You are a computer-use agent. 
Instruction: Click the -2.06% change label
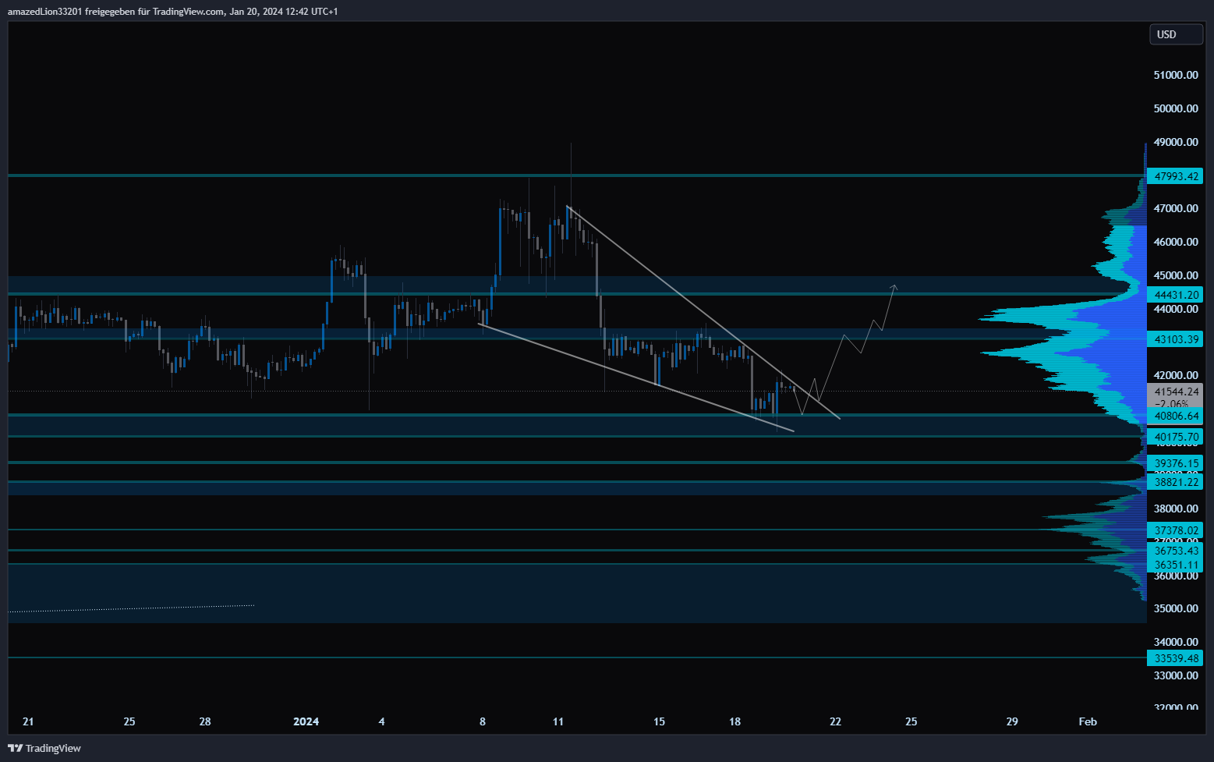tap(1171, 404)
